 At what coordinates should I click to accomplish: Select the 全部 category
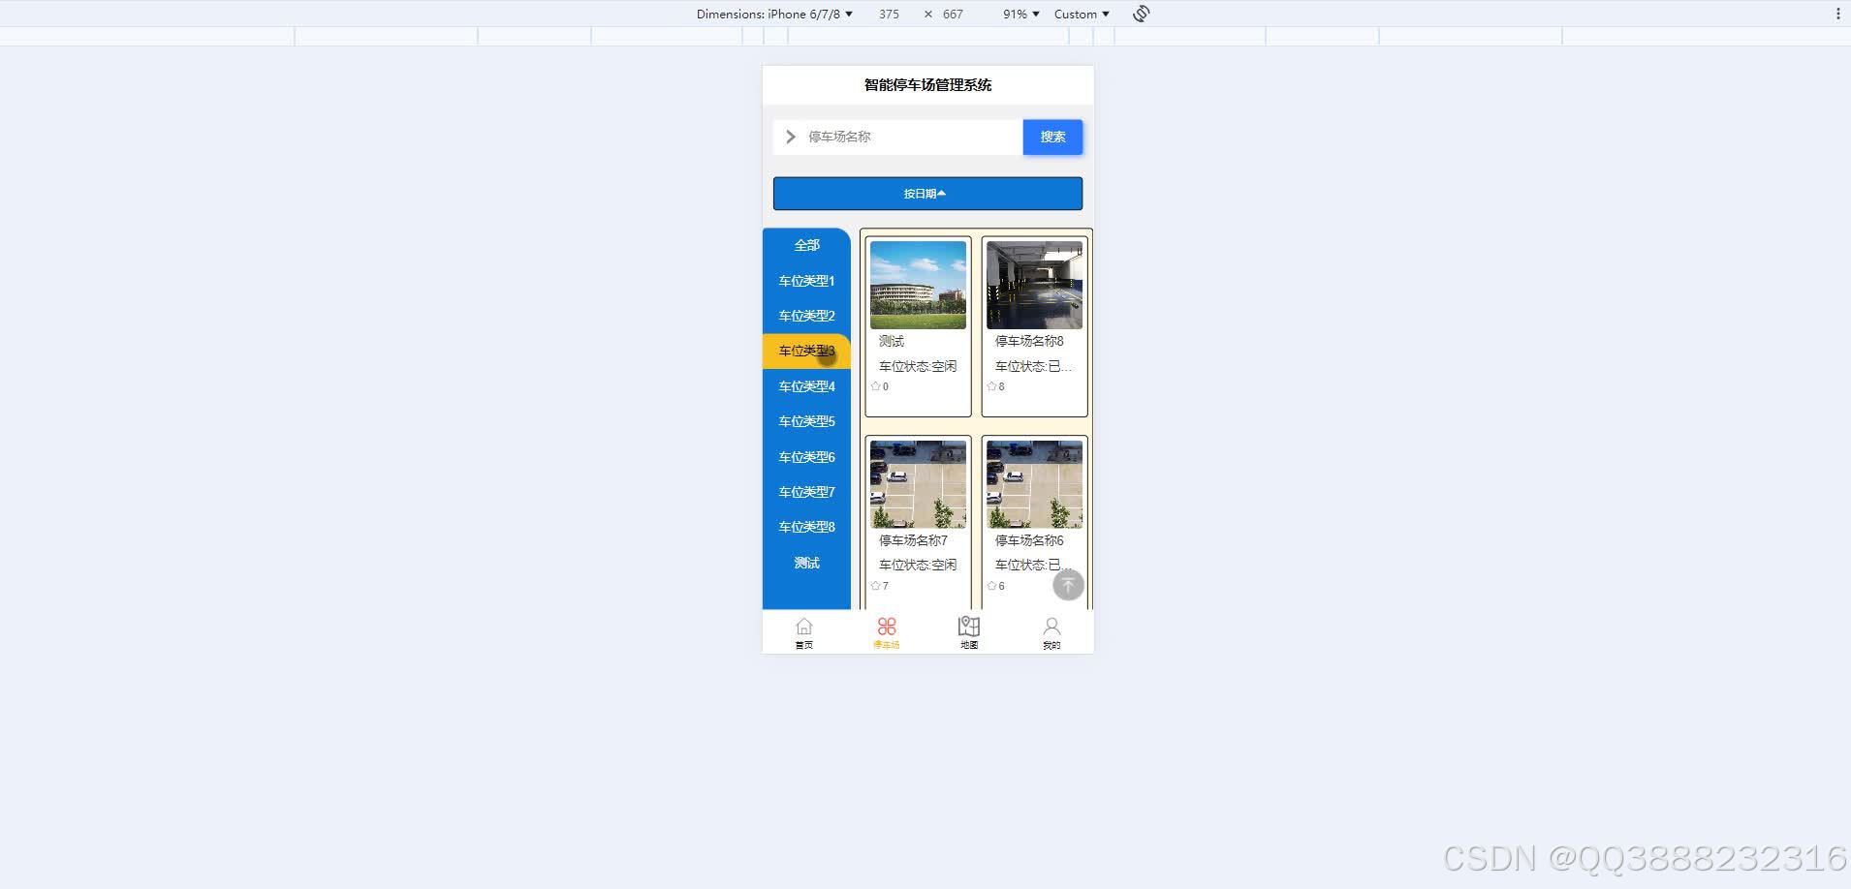(806, 245)
